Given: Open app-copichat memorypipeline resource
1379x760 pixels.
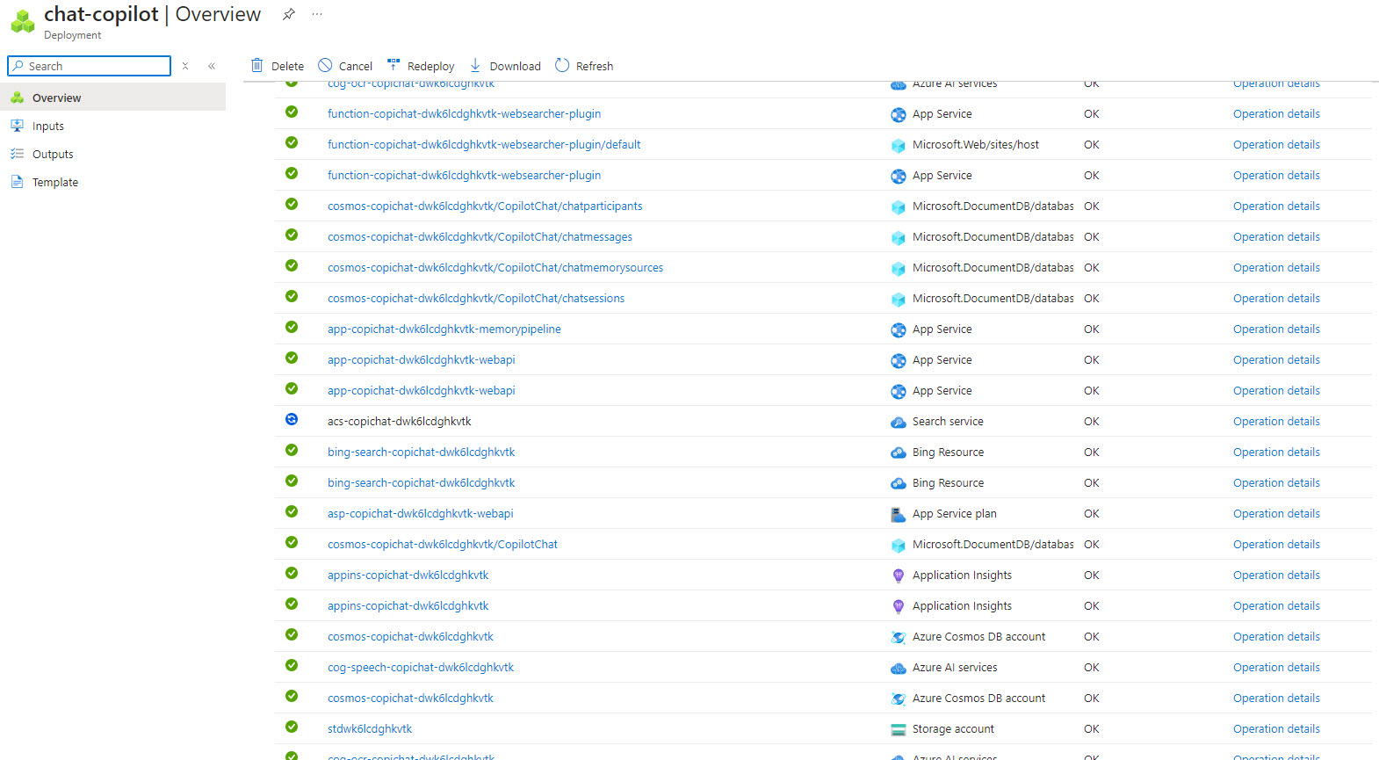Looking at the screenshot, I should coord(444,329).
